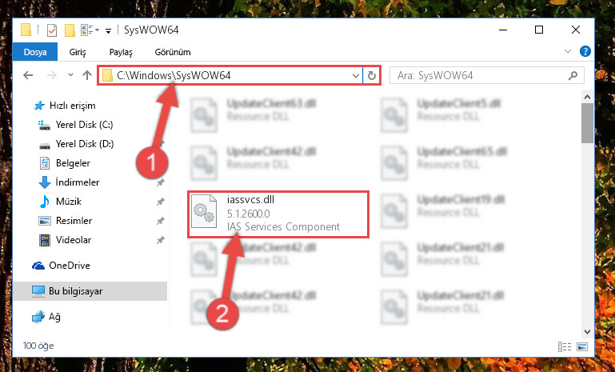Screen dimensions: 615x372
Task: Open Customize Quick Access Toolbar dropdown
Action: (x=108, y=30)
